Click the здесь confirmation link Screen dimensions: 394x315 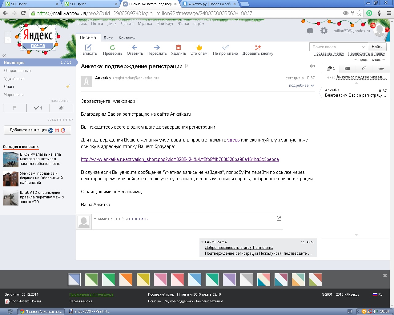pos(233,140)
